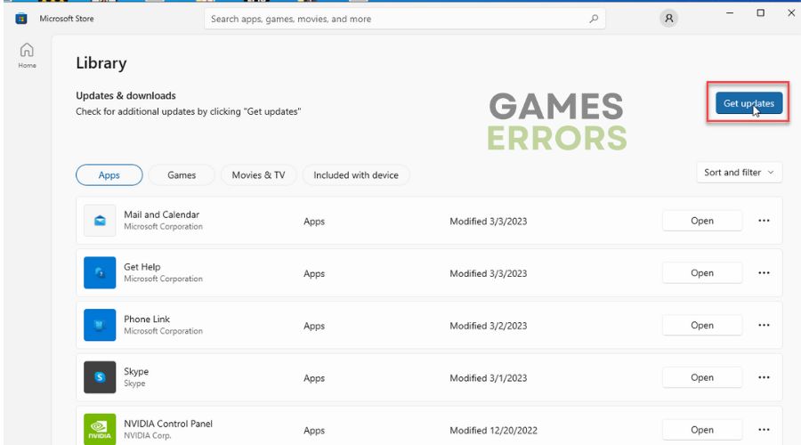Open more options for Skype
The width and height of the screenshot is (801, 445).
764,377
